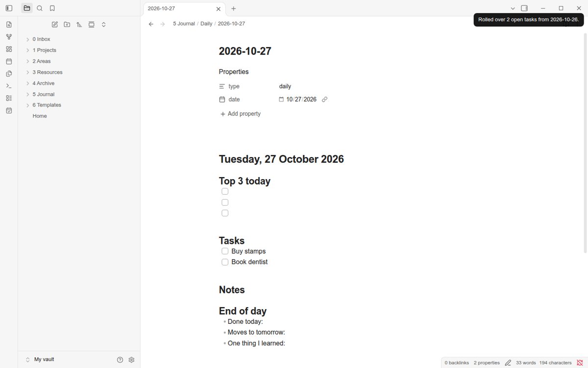Viewport: 588px width, 368px height.
Task: Open the date picker calendar icon
Action: coord(281,99)
